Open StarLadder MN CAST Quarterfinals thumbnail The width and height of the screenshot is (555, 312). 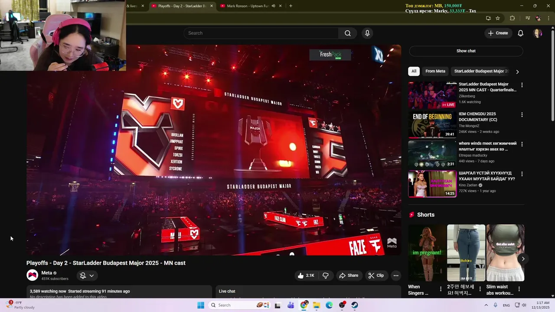pos(432,95)
